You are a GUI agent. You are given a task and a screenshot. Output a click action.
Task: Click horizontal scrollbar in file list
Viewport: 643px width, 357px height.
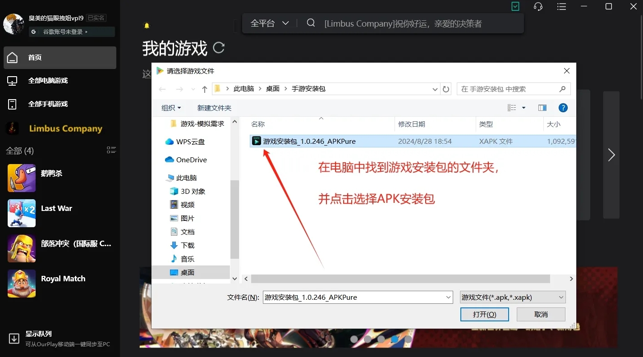point(400,279)
